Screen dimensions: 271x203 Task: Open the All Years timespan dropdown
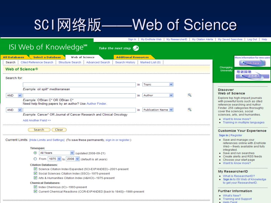click(57, 153)
